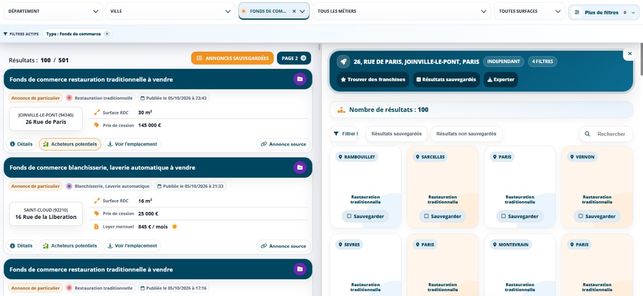
Task: Open Détails of the Saint-Cloud laverie listing
Action: tap(21, 246)
